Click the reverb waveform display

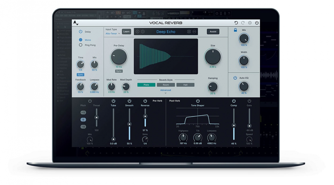point(166,56)
